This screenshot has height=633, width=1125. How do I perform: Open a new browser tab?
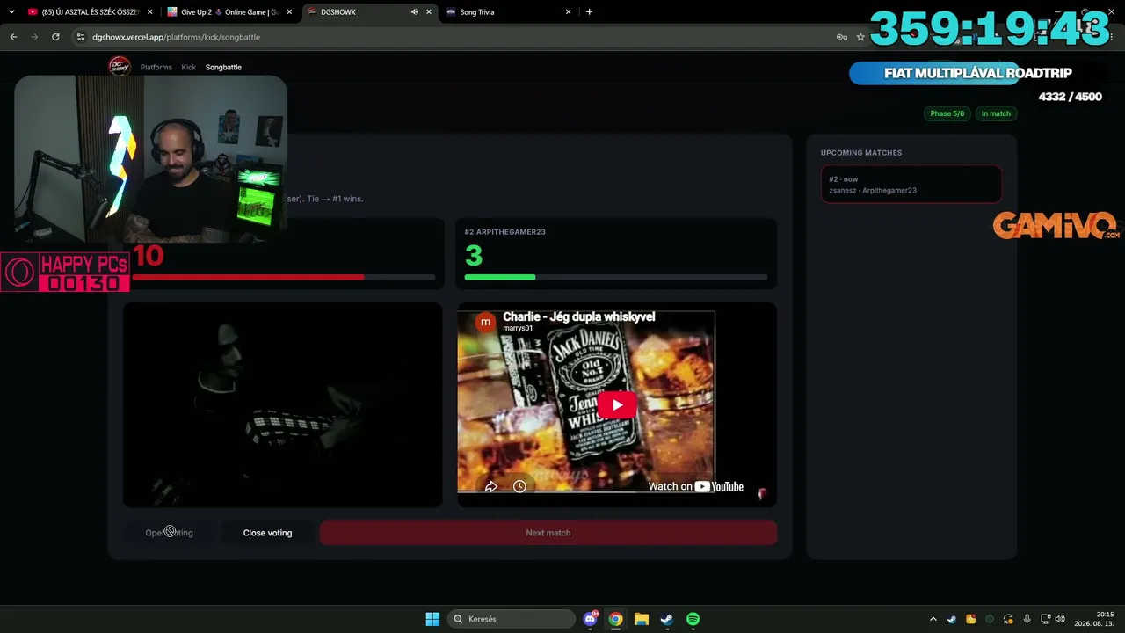pos(589,12)
